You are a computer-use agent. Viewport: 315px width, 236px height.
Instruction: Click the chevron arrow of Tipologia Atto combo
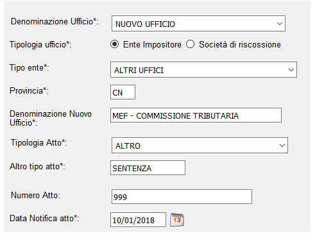pos(282,146)
